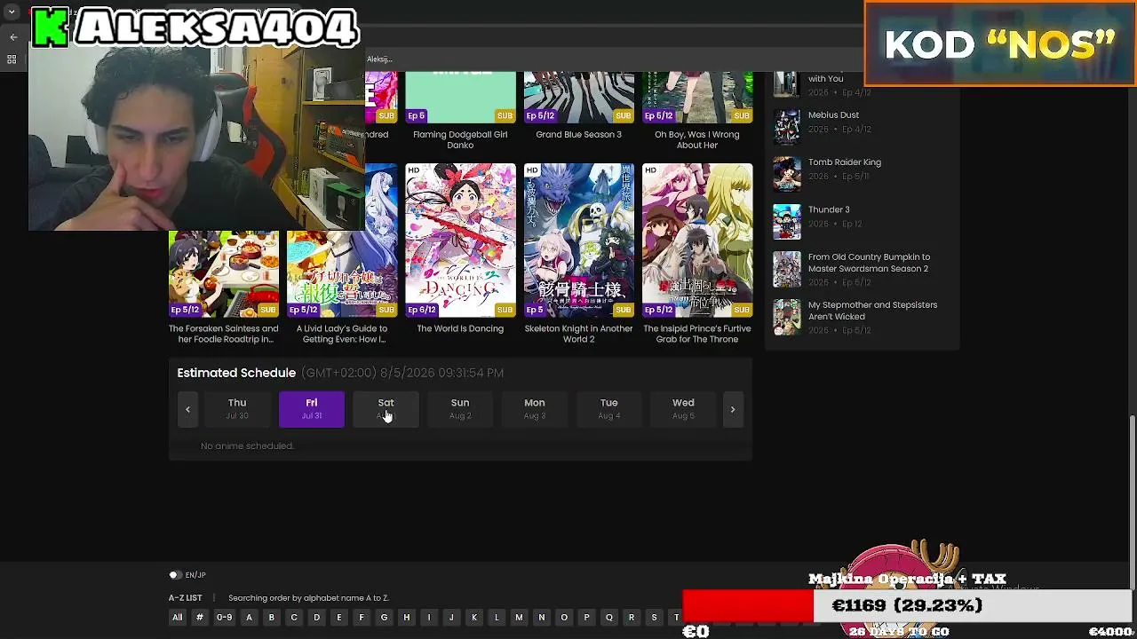This screenshot has height=639, width=1137.
Task: Open The Forsaken Saintess and her Foodie Roadtrip link
Action: pos(224,334)
